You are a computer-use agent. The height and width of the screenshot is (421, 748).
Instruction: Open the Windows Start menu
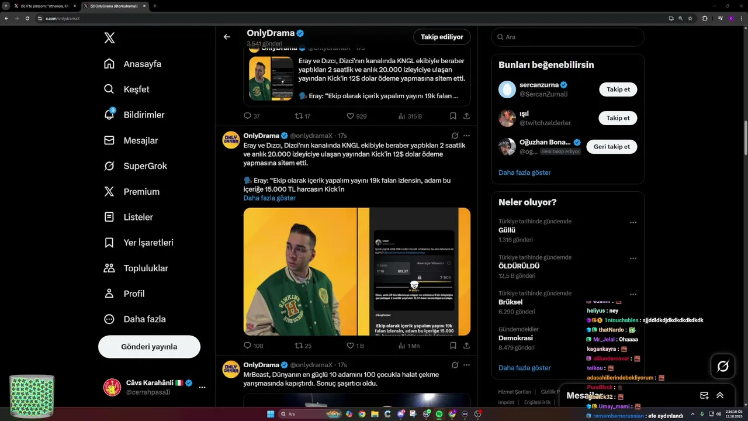(x=271, y=414)
